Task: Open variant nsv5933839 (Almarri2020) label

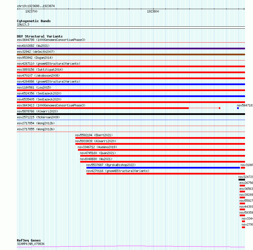Action: coord(96,141)
